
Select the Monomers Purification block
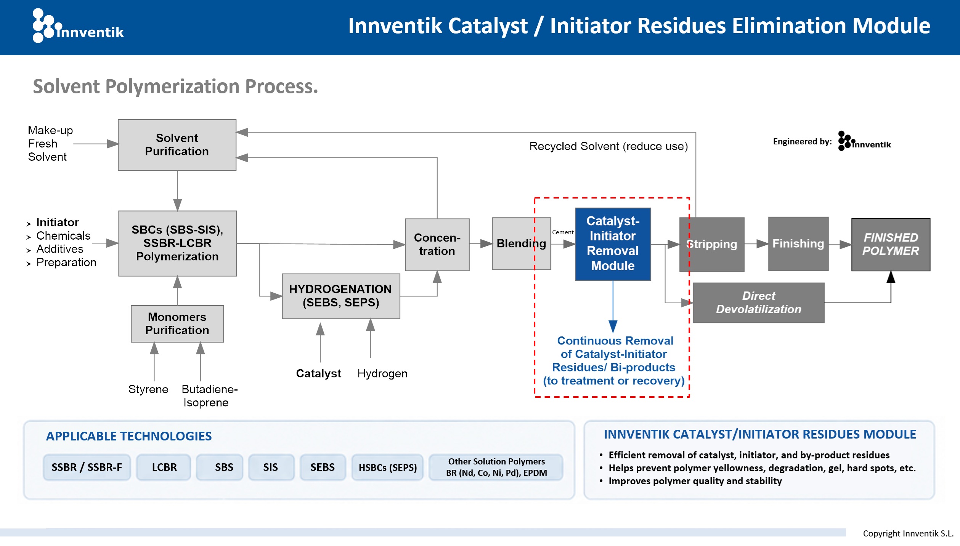tap(177, 323)
